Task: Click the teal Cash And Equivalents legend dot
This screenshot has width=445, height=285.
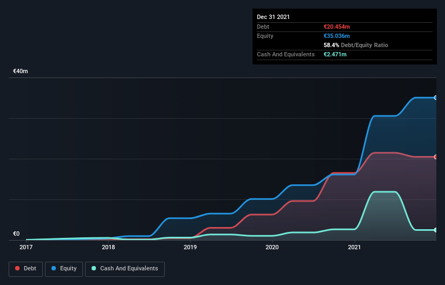Action: (94, 268)
